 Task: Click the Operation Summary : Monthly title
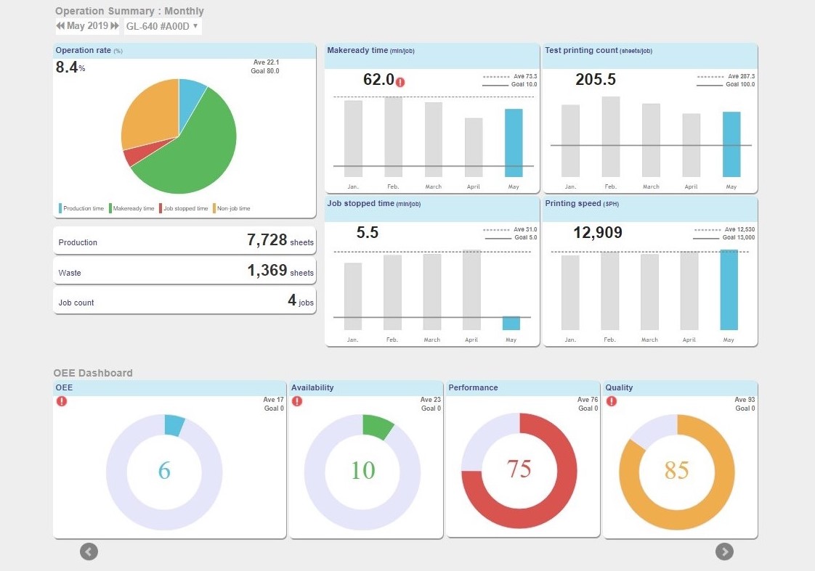[129, 11]
